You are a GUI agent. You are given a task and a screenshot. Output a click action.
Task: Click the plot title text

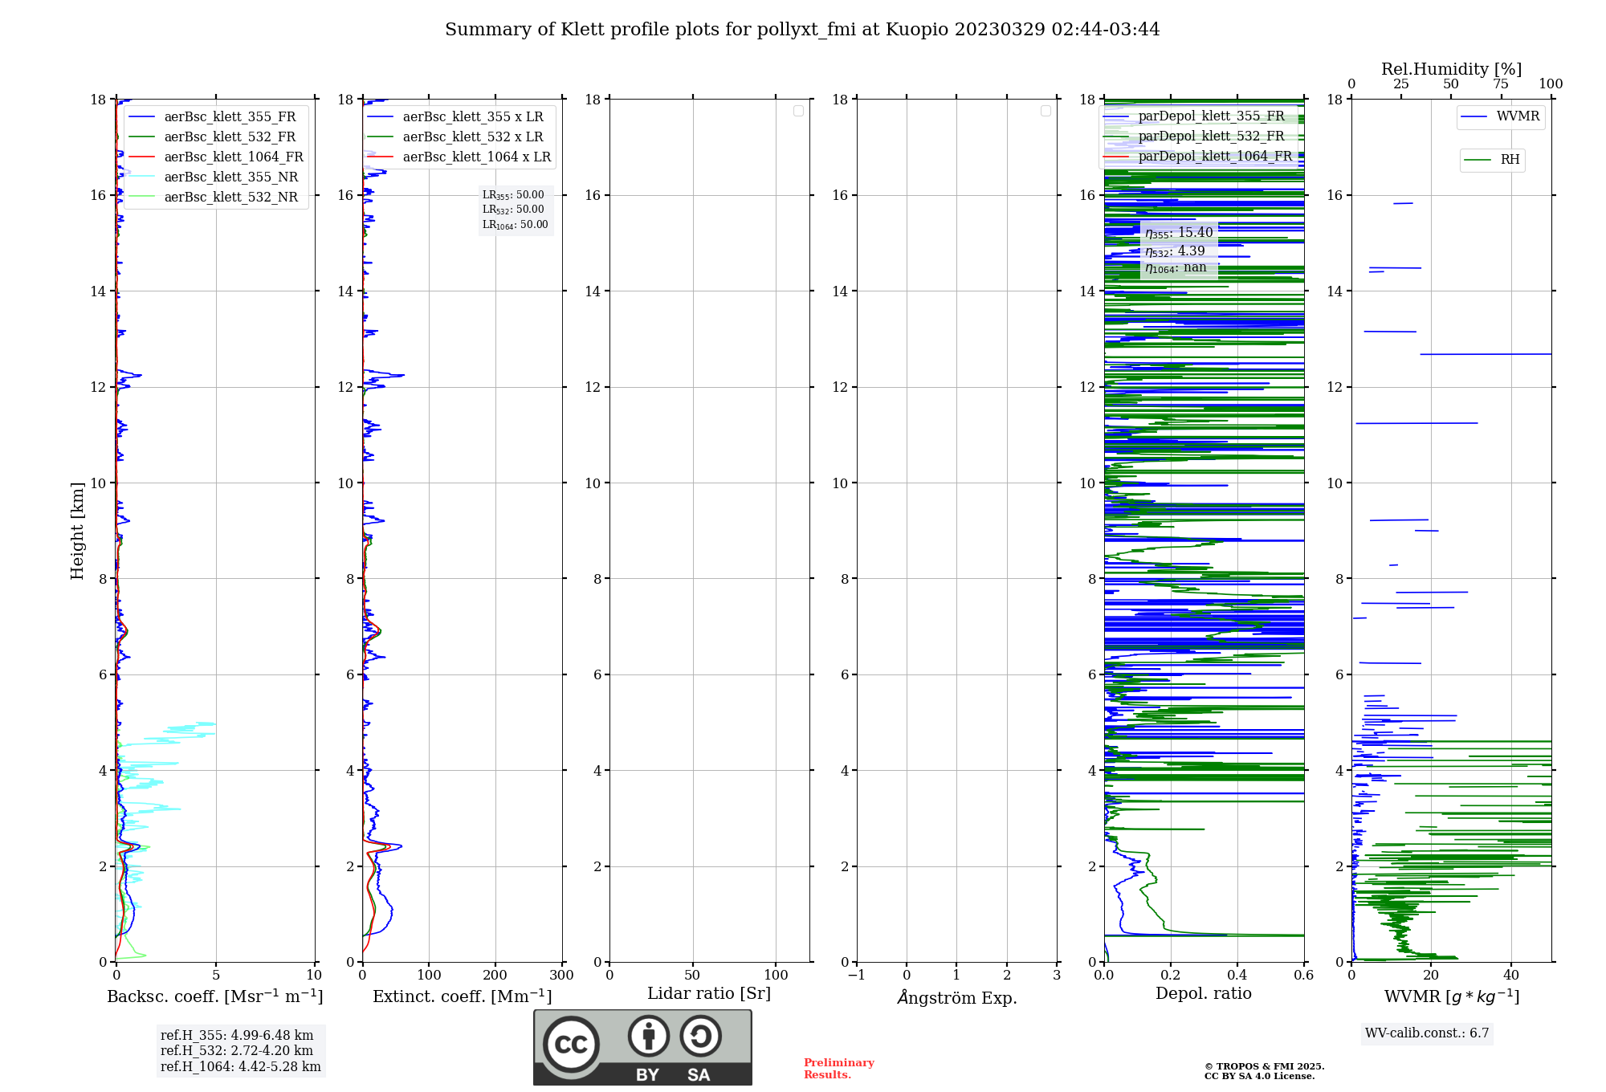click(x=802, y=30)
